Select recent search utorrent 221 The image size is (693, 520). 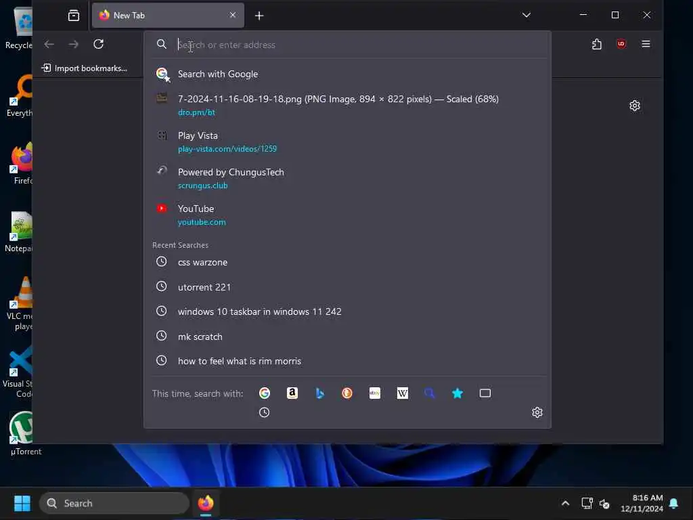pos(347,287)
